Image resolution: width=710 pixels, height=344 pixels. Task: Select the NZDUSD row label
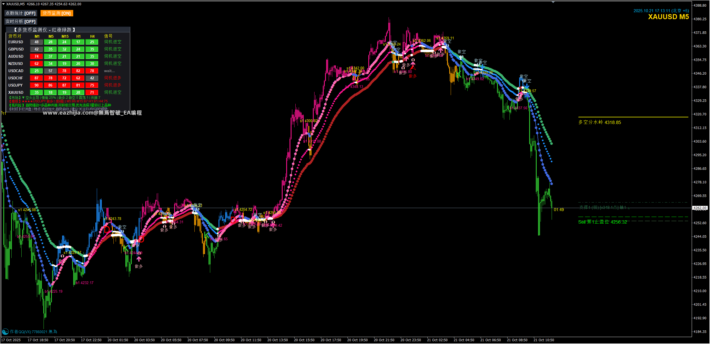pos(16,64)
